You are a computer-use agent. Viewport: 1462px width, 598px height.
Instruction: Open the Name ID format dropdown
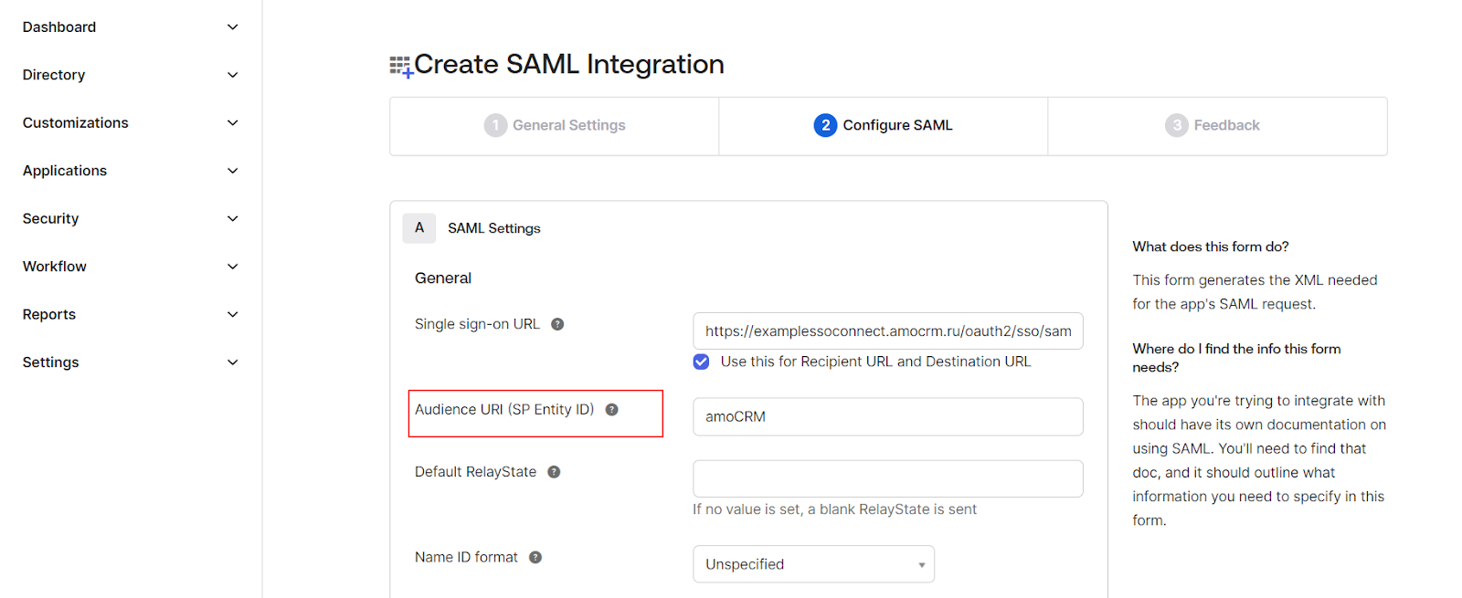pyautogui.click(x=813, y=564)
